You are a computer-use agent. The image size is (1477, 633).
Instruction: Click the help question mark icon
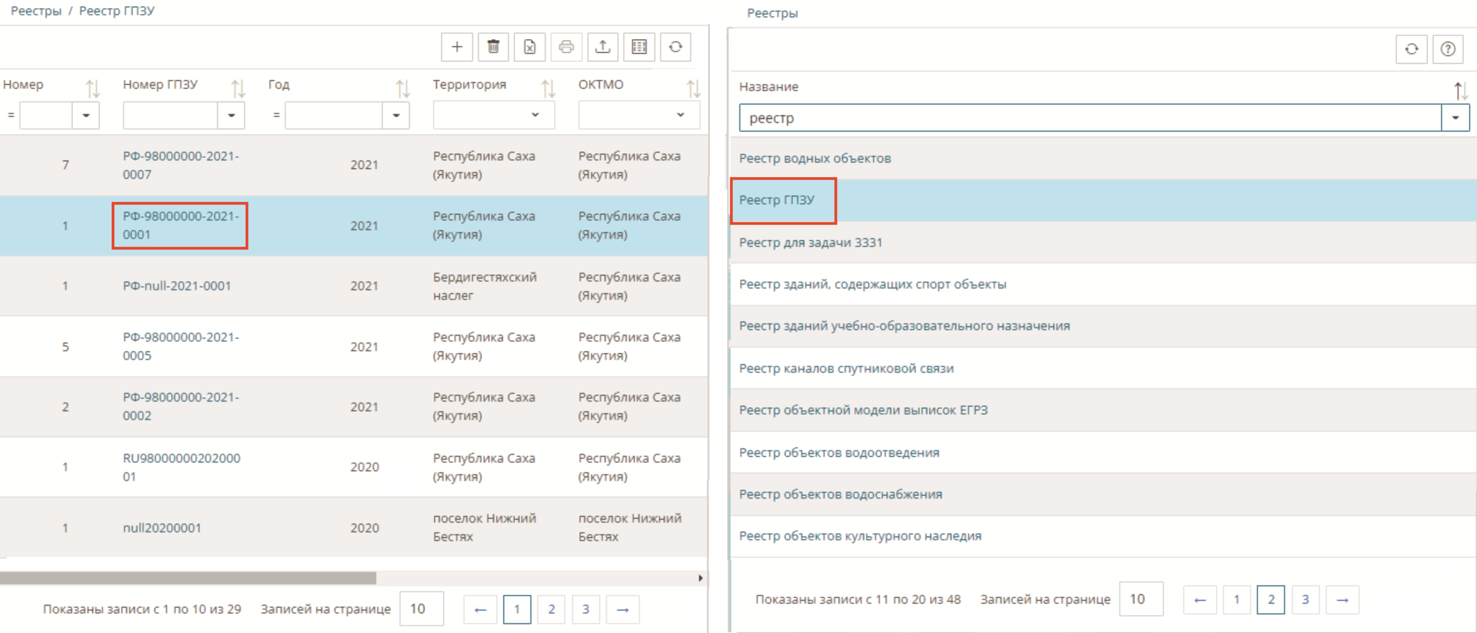pos(1448,49)
